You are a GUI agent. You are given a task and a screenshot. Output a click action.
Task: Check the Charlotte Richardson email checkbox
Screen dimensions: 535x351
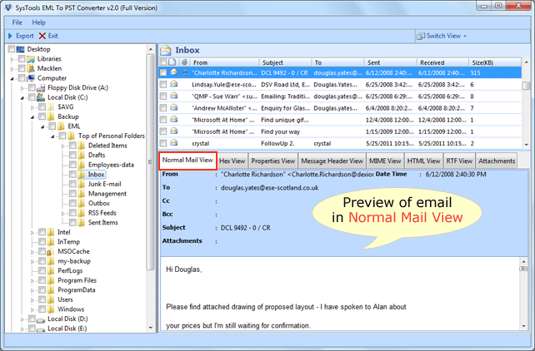click(163, 72)
